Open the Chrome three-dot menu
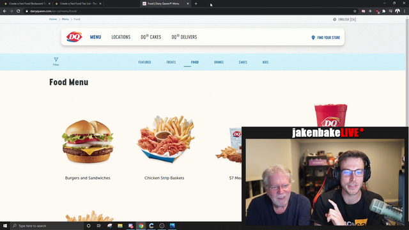This screenshot has height=230, width=409. [x=405, y=11]
